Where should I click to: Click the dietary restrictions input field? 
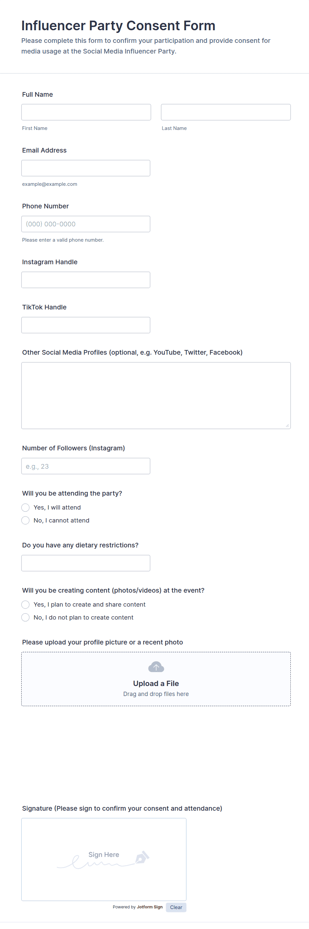point(86,563)
